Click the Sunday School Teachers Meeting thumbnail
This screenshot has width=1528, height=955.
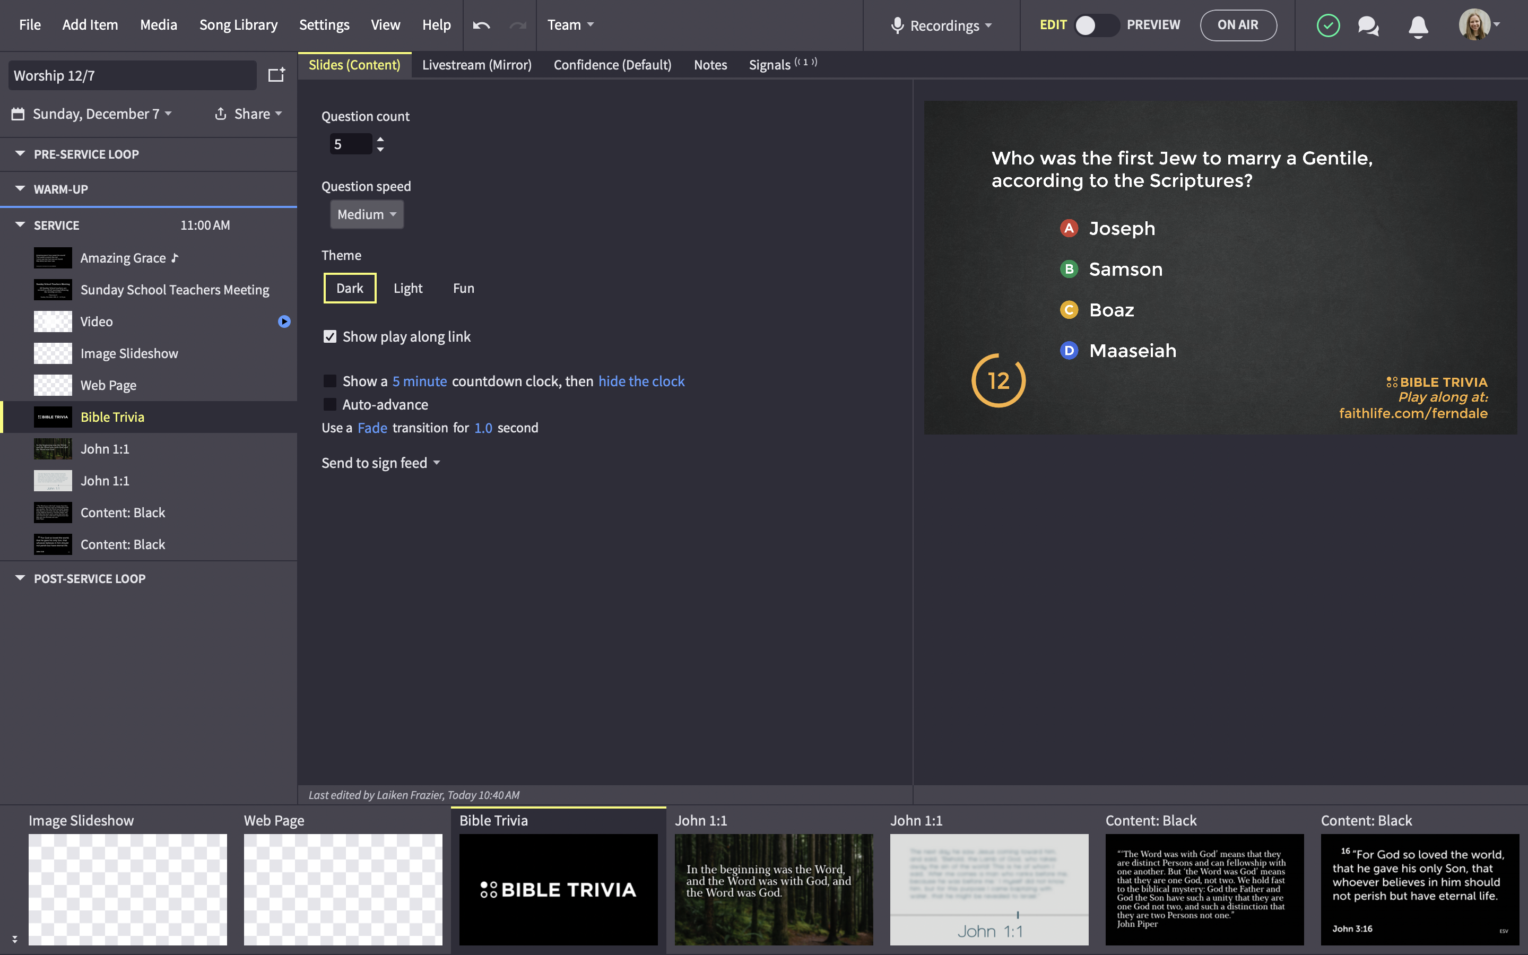tap(53, 290)
